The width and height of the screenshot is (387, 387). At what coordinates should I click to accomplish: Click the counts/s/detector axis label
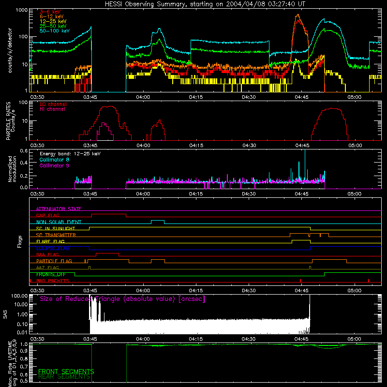click(x=10, y=50)
